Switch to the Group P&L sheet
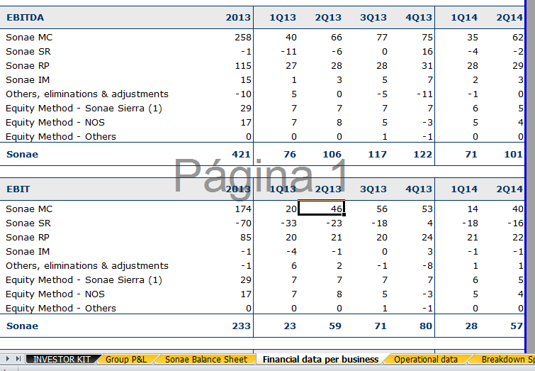Viewport: 535px width, 371px height. [126, 360]
